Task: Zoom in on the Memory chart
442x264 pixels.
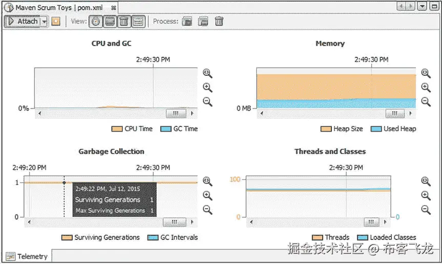Action: click(x=426, y=87)
